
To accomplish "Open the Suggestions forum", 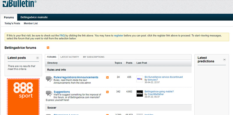I will pyautogui.click(x=62, y=92).
